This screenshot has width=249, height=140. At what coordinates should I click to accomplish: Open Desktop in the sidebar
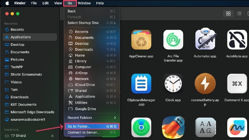pos(30,44)
